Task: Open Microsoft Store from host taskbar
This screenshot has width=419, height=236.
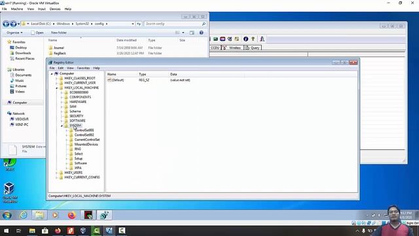Action: click(45, 231)
